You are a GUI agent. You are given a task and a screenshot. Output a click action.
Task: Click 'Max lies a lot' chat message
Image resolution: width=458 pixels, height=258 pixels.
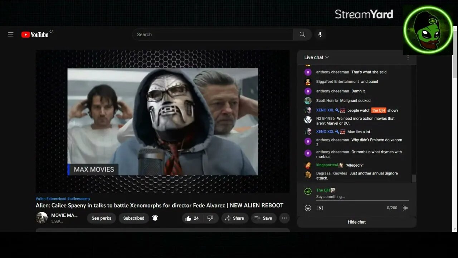click(359, 132)
